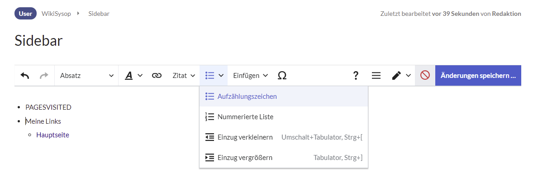Collapse the list structure toolbar dropdown
Viewport: 533px width, 184px height.
tap(214, 76)
